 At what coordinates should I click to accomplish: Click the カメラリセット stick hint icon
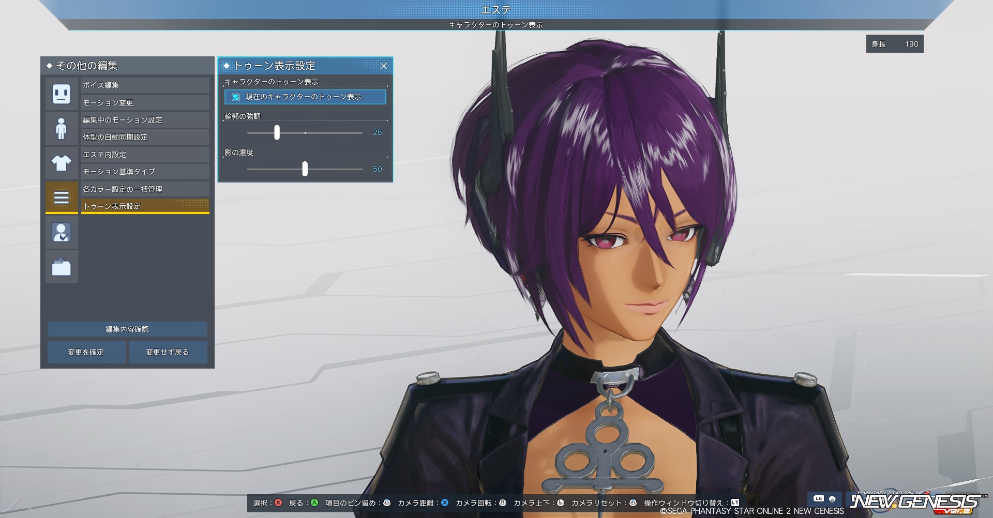pos(633,502)
